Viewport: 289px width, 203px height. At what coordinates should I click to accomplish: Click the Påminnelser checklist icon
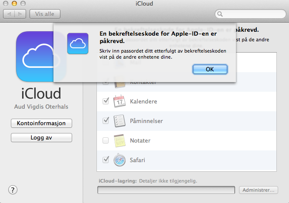click(120, 121)
